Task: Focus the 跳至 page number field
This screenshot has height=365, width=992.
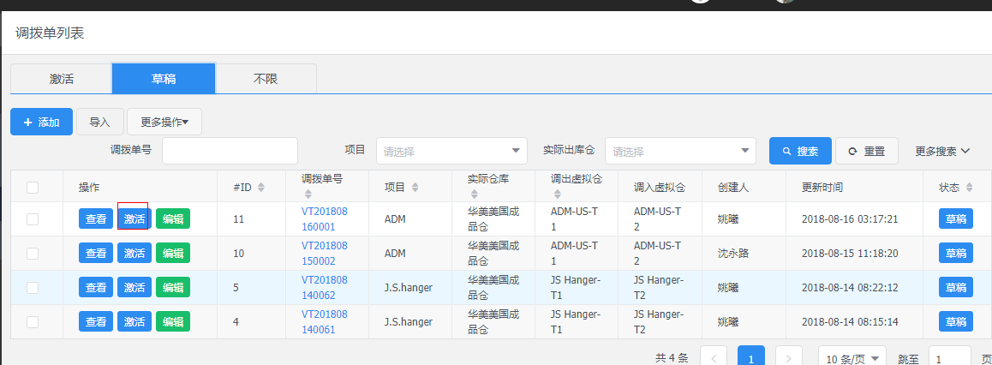Action: click(x=950, y=357)
